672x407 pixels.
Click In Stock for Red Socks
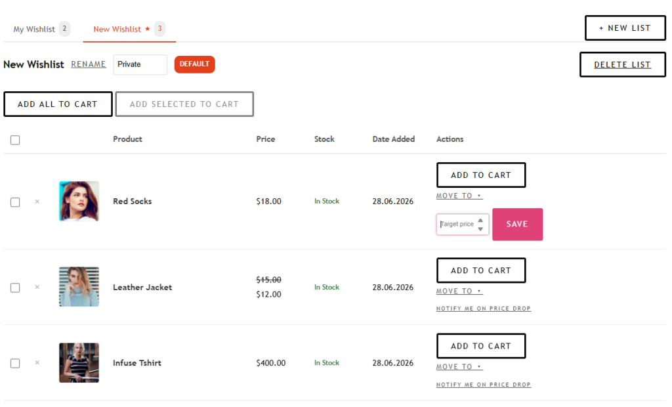(327, 202)
